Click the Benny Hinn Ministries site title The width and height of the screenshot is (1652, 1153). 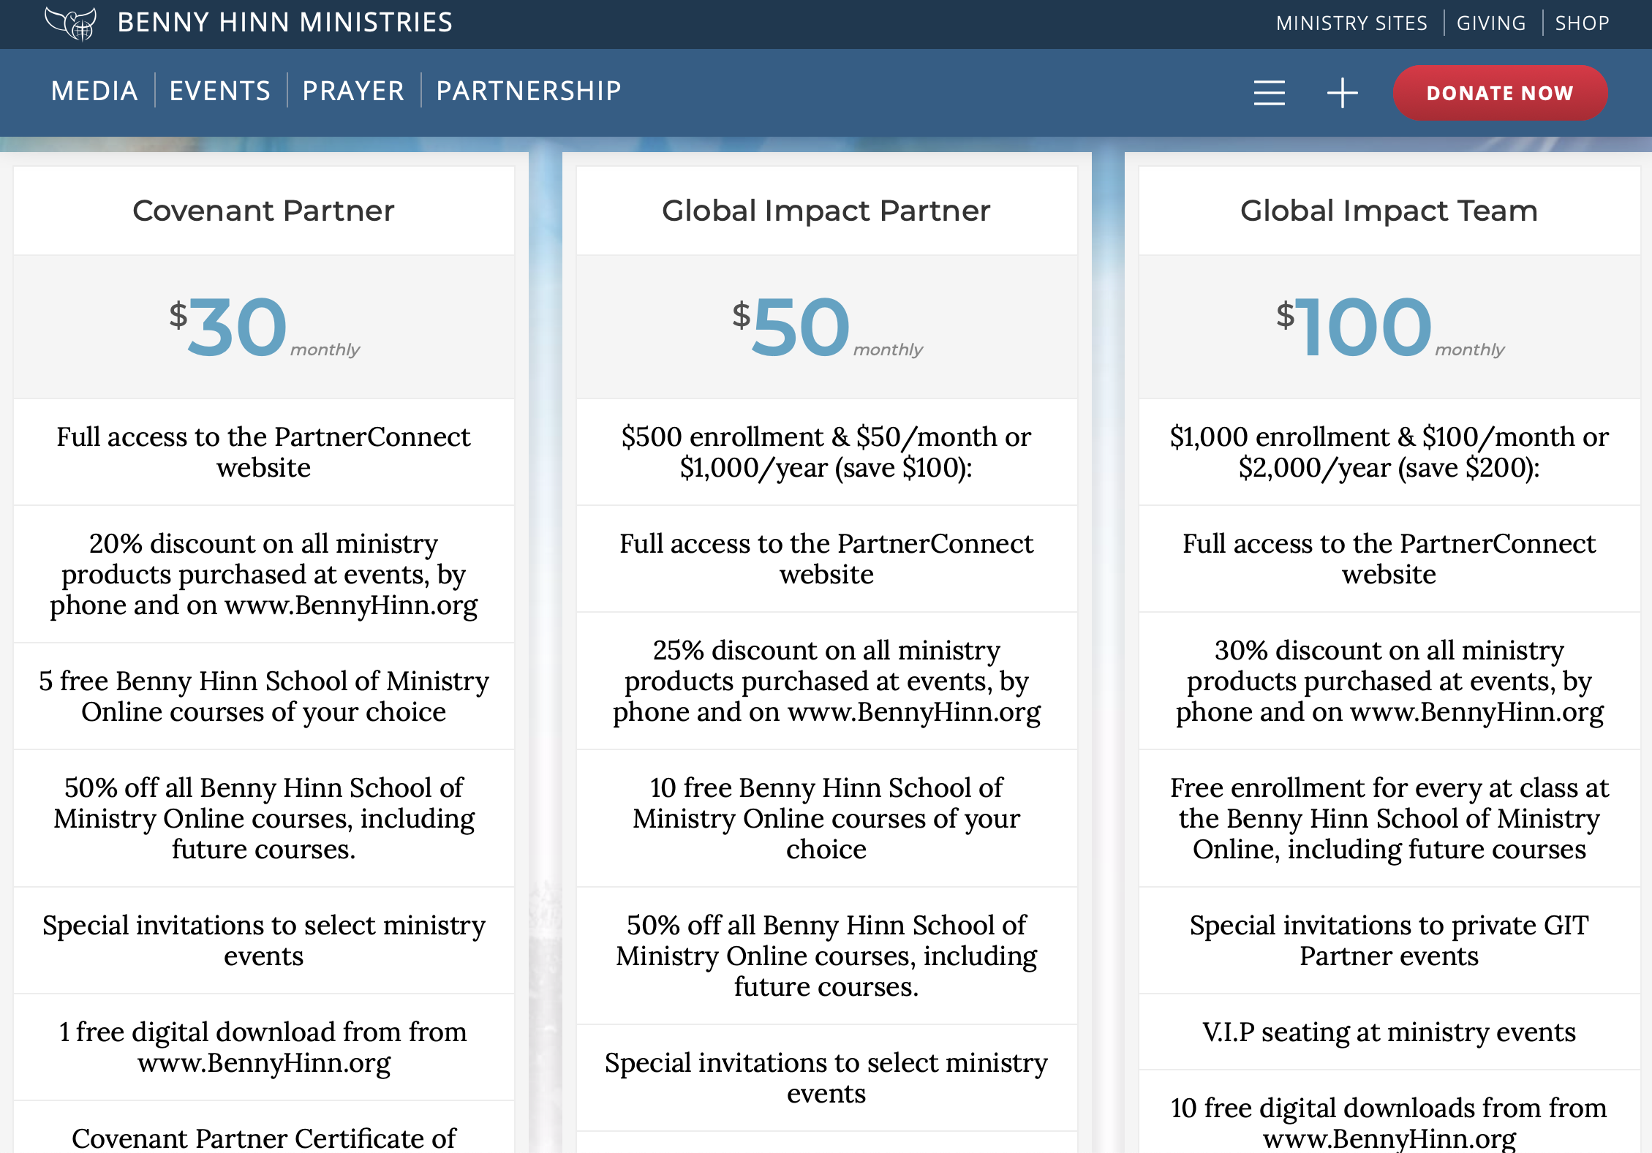click(x=284, y=23)
